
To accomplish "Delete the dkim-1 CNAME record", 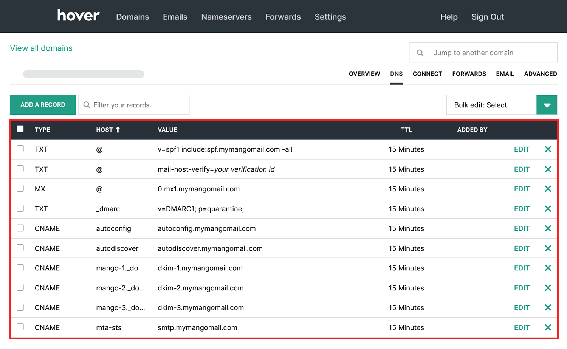I will pos(548,268).
